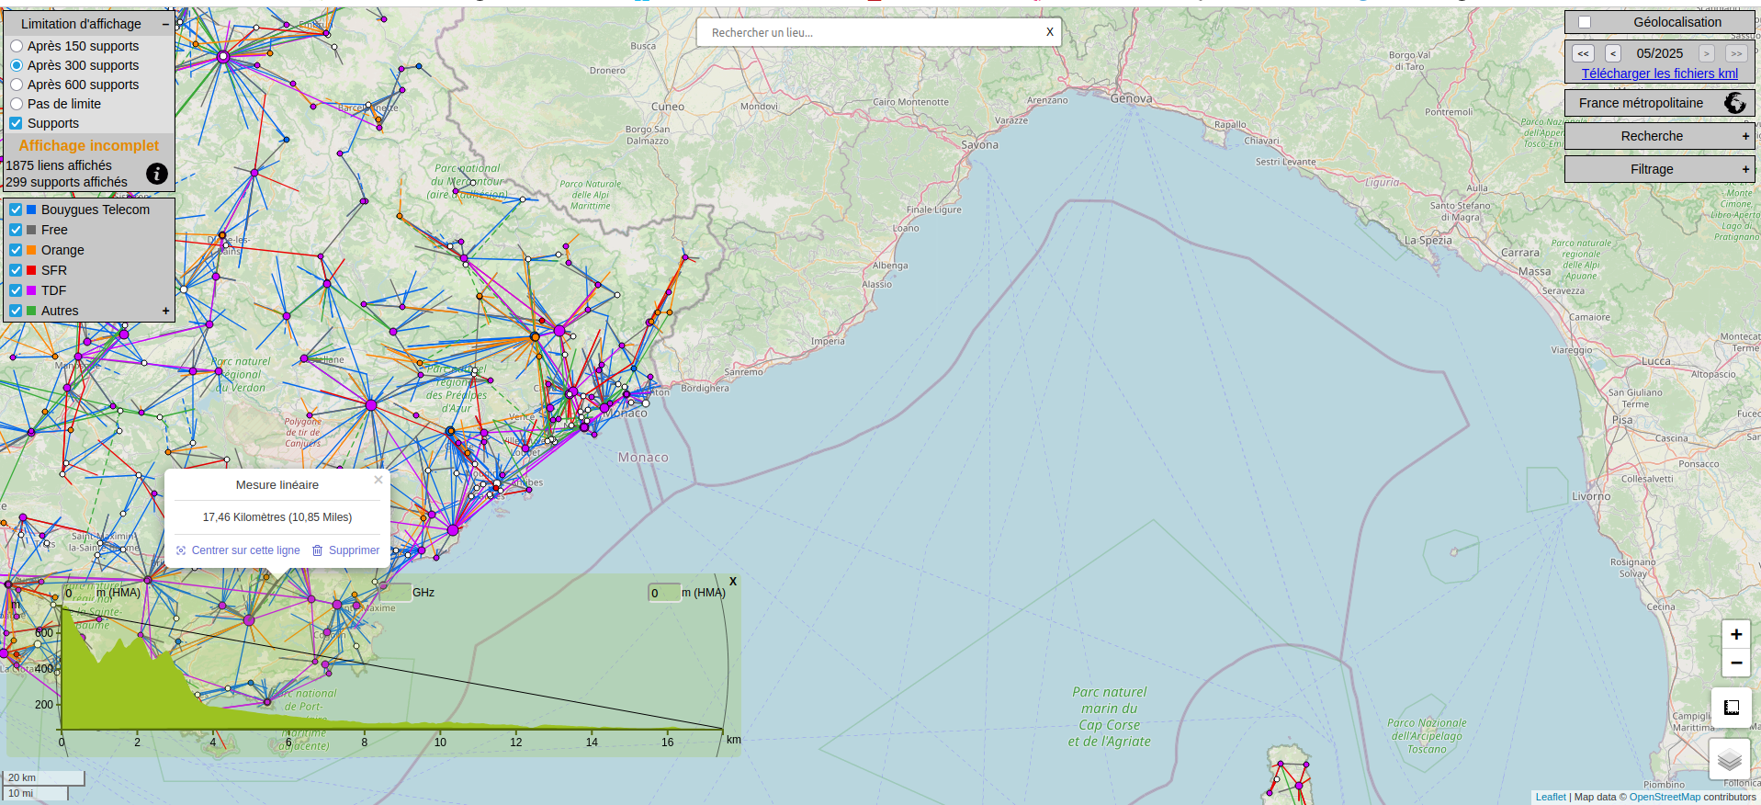Click Supprimer to delete the measurement
The width and height of the screenshot is (1761, 805).
pos(354,550)
